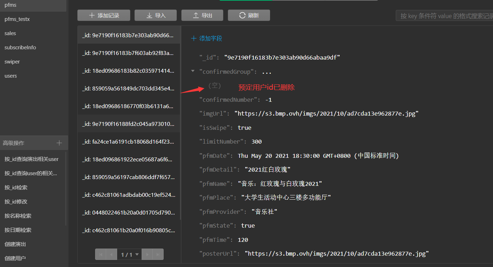Click the imgUrl value link text

[x=327, y=113]
